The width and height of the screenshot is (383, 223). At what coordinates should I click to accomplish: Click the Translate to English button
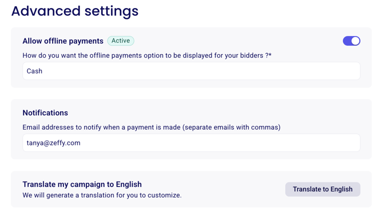322,189
